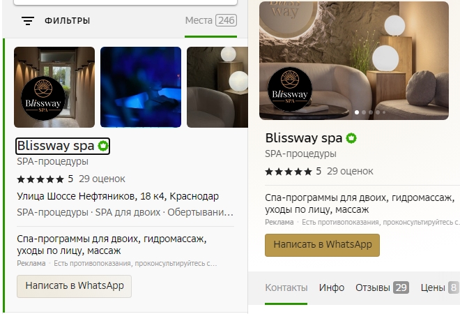Switch to the Инфо tab
Viewport: 460px width, 314px height.
[x=332, y=287]
